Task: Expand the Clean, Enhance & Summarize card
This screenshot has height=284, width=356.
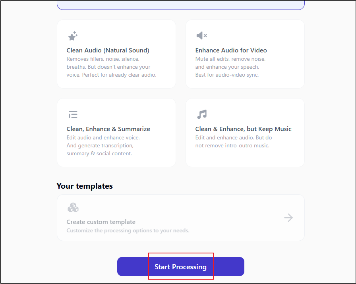Action: 116,132
